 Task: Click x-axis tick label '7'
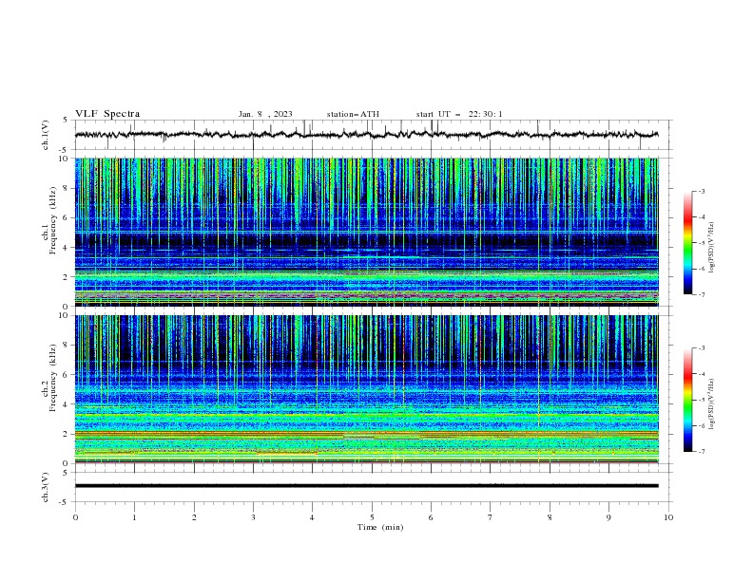point(491,517)
